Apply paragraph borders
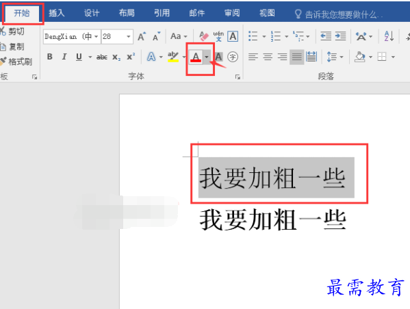The height and width of the screenshot is (309, 410). pos(382,57)
